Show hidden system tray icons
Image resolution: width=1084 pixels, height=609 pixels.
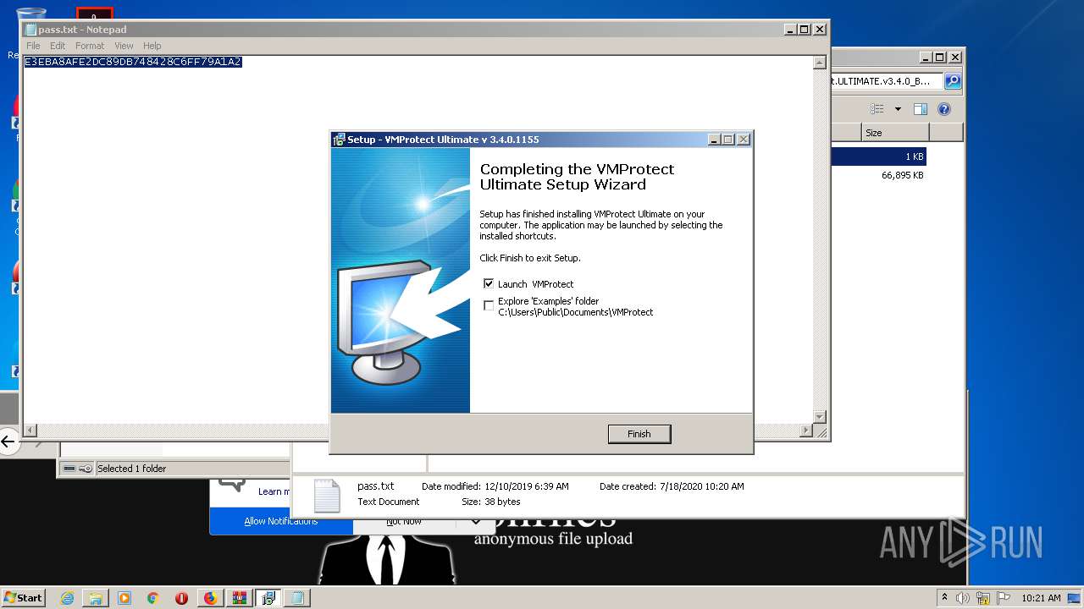click(944, 598)
